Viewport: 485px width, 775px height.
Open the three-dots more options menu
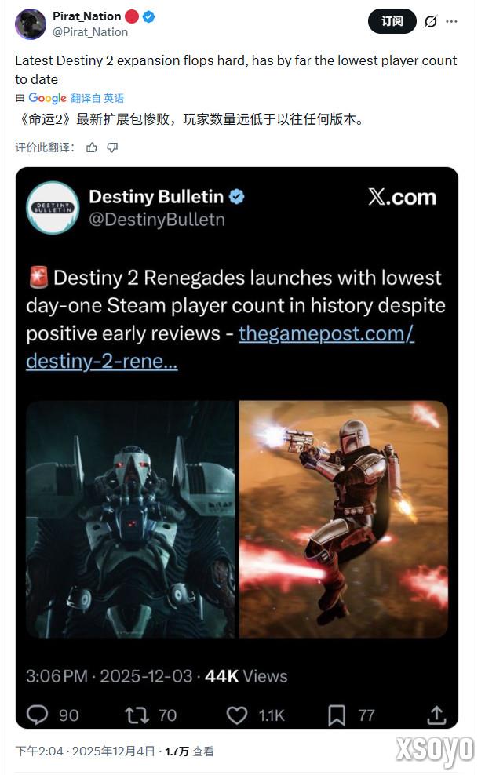[451, 22]
